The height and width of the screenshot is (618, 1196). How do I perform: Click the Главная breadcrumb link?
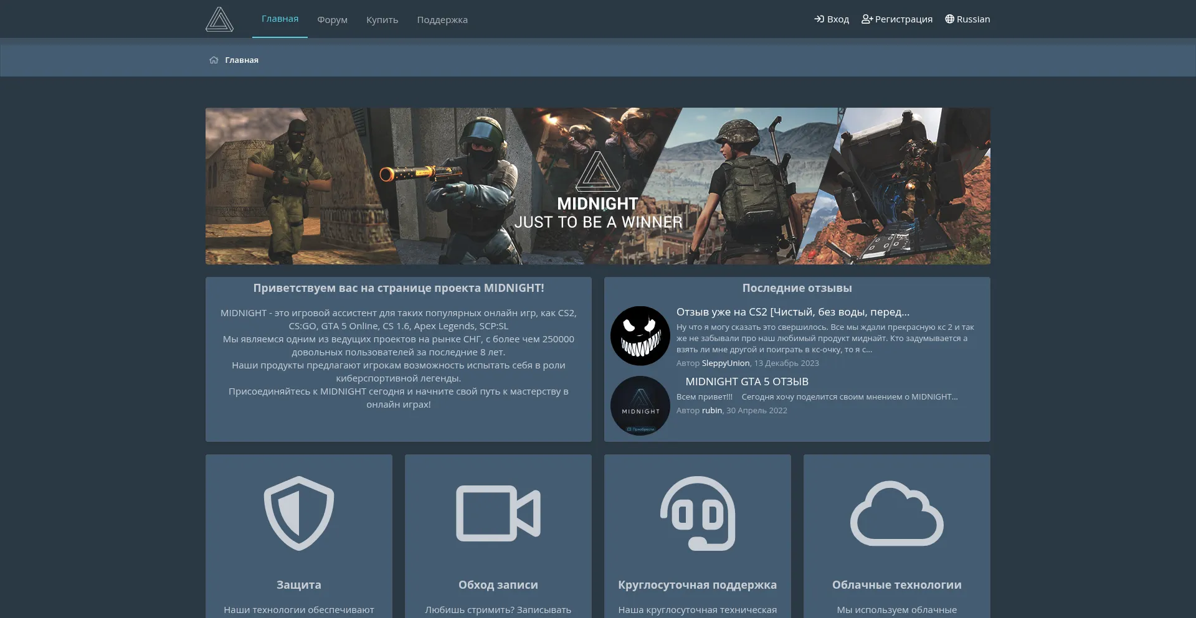pos(242,60)
